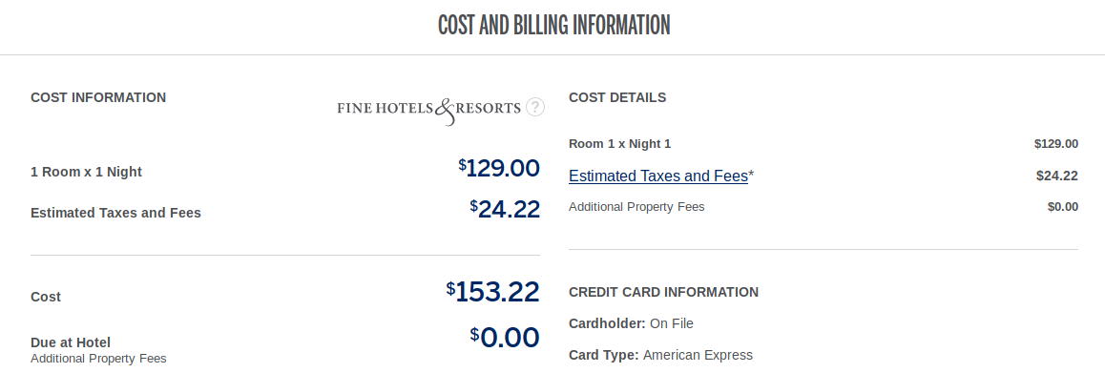Screen dimensions: 1105x373
Task: Click the Cost Details section heading
Action: click(x=617, y=97)
